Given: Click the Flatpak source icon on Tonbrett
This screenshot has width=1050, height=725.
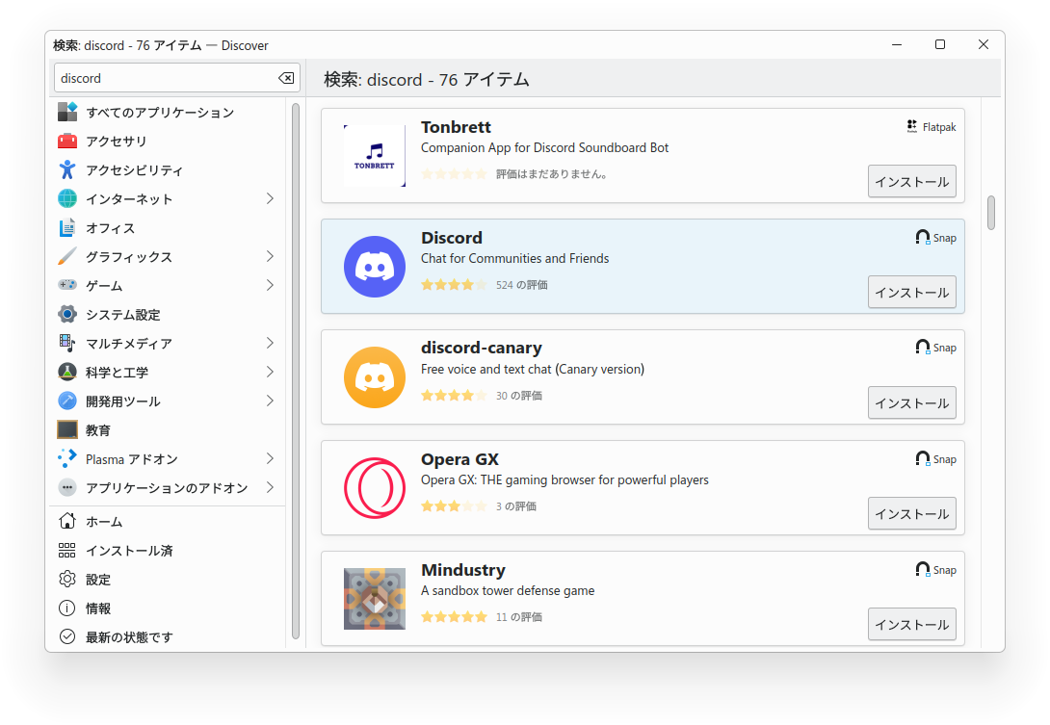Looking at the screenshot, I should pyautogui.click(x=912, y=126).
